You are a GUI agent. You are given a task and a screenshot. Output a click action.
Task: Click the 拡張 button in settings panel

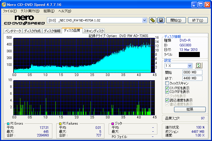190,109
